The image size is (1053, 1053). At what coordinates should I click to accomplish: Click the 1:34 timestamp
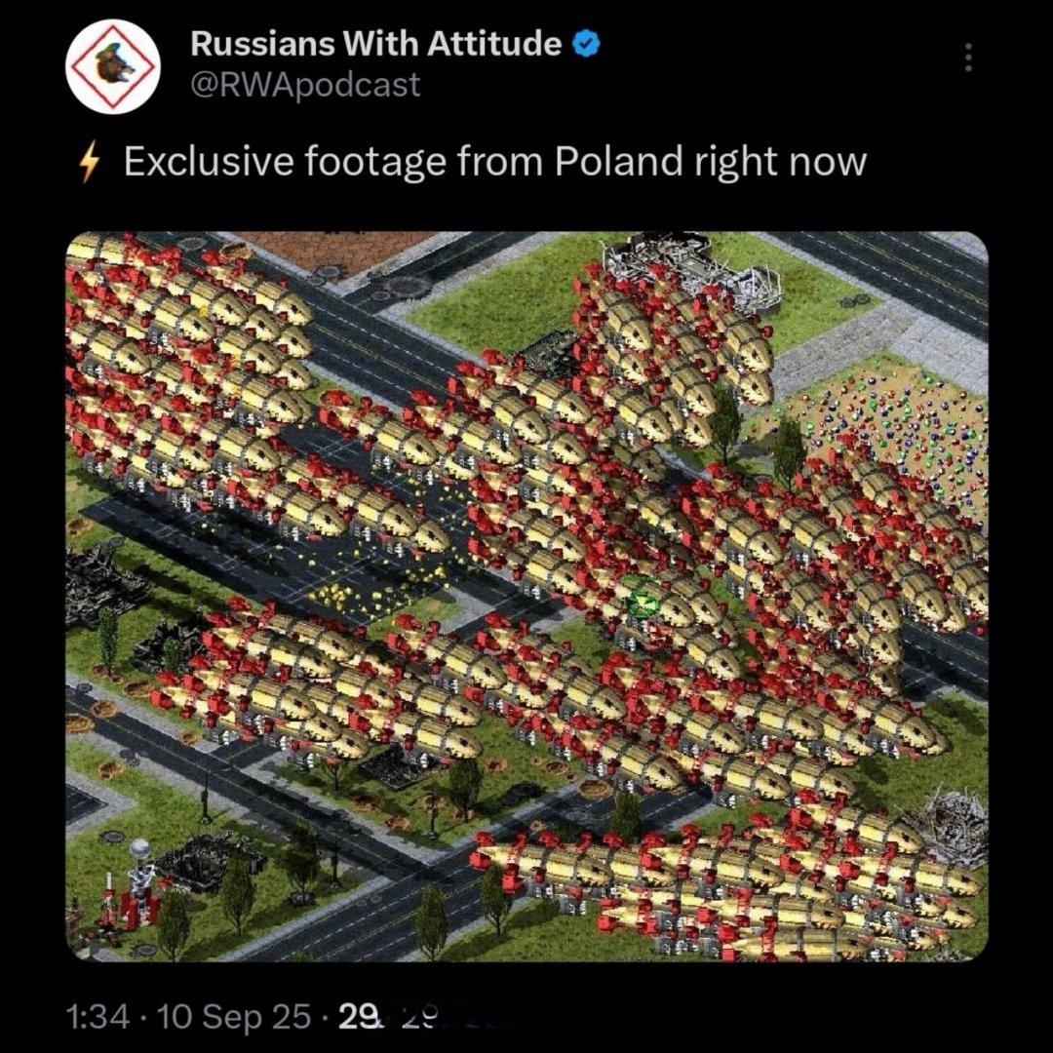point(97,1016)
